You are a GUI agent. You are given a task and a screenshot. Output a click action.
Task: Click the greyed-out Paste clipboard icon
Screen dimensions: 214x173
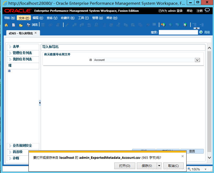[x=133, y=25]
